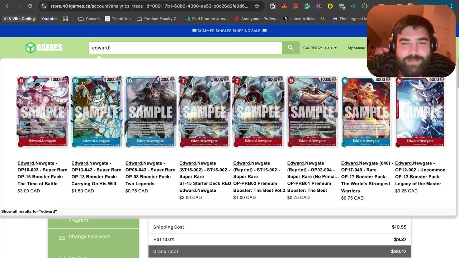Viewport: 459px width, 258px height.
Task: Open the bookmarks apps grid icon
Action: point(66,19)
